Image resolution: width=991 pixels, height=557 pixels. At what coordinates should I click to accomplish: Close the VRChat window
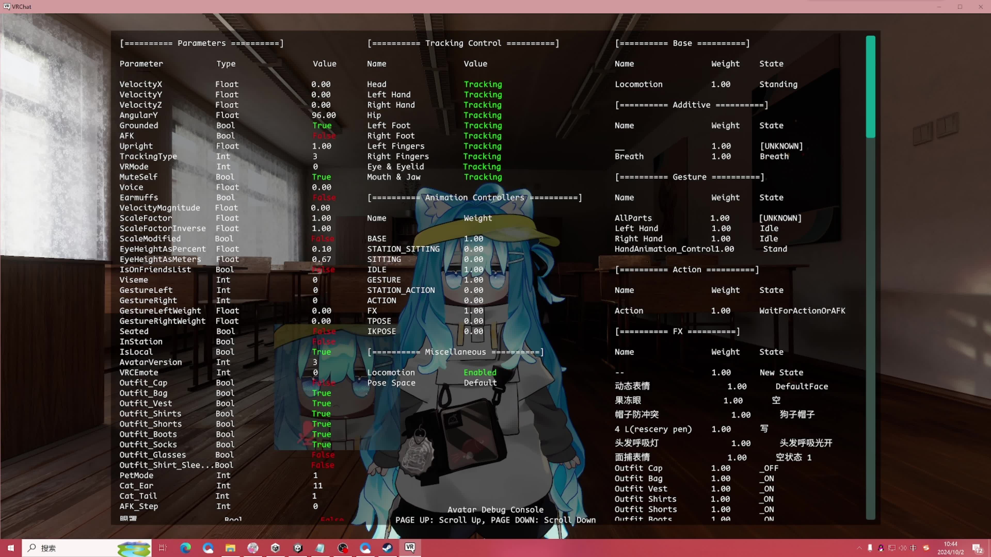pyautogui.click(x=981, y=6)
